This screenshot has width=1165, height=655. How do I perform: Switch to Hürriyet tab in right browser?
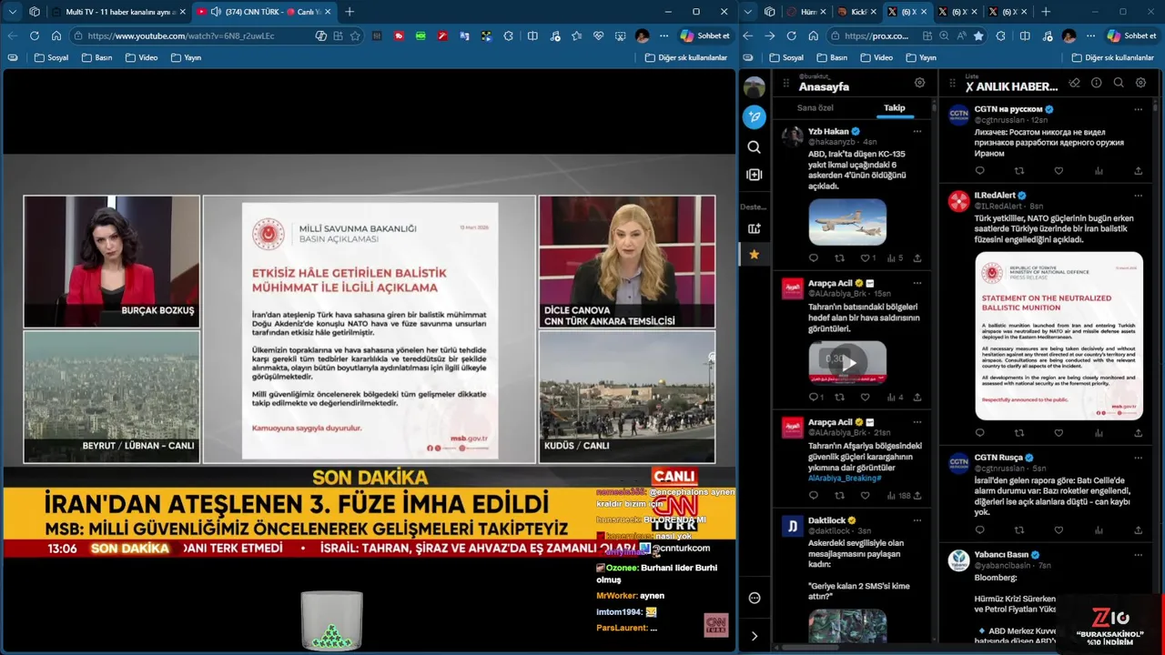[805, 12]
